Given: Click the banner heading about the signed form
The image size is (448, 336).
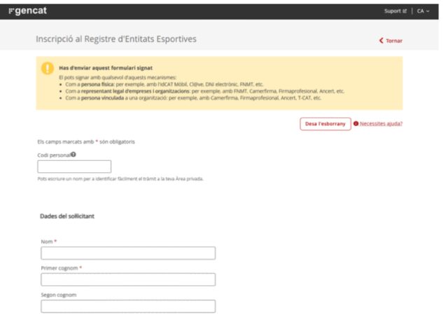Looking at the screenshot, I should point(106,68).
